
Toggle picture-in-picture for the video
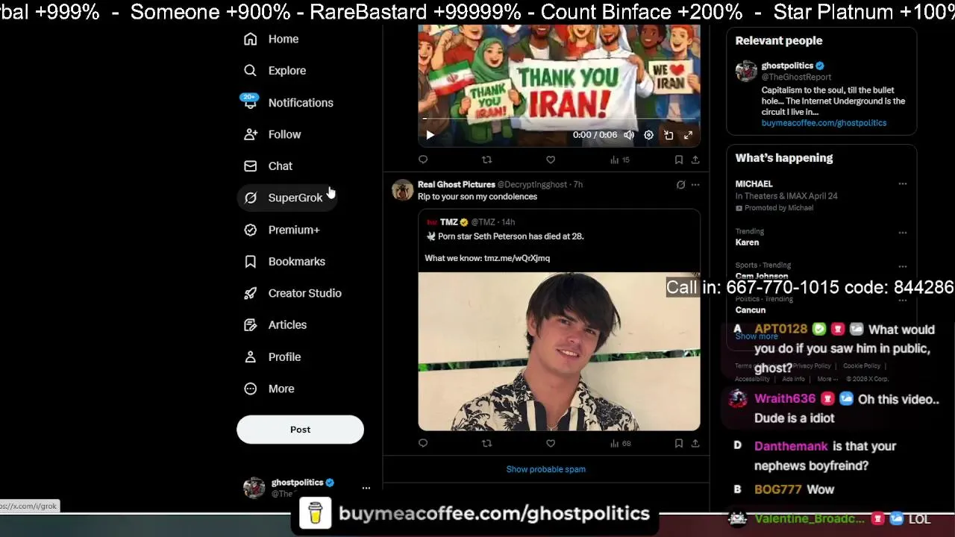click(x=668, y=135)
